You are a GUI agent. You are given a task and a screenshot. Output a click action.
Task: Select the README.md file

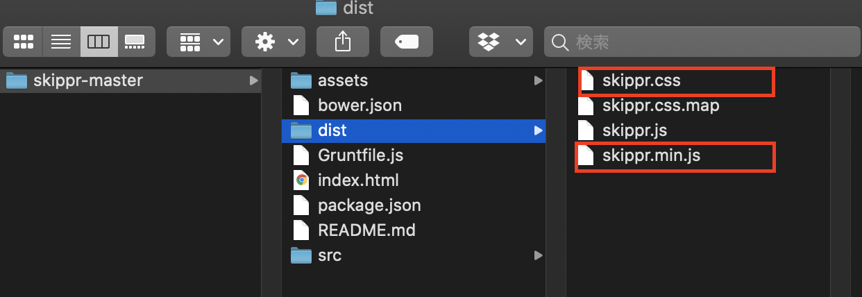(x=413, y=230)
